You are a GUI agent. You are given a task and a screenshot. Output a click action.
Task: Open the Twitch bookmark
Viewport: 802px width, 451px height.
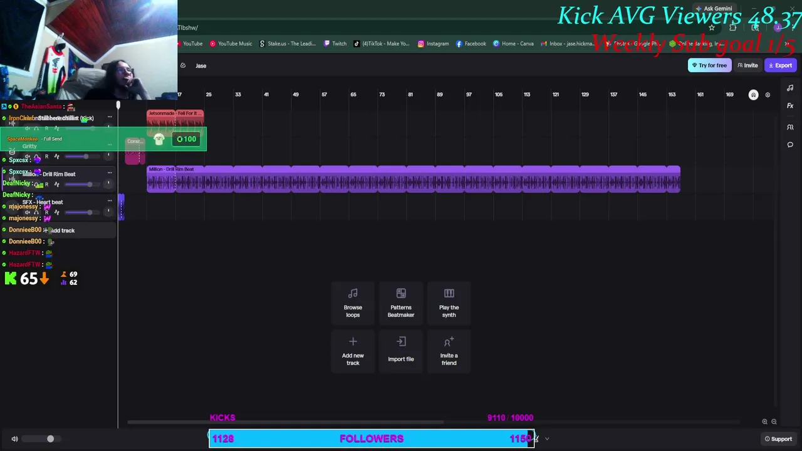coord(335,44)
